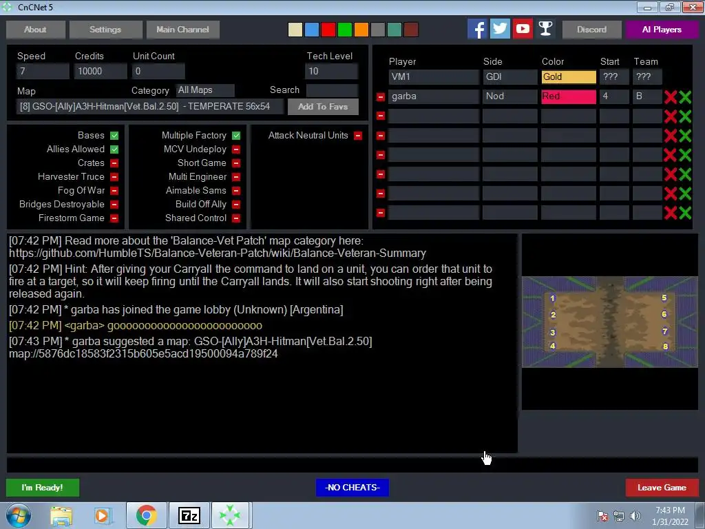Image resolution: width=705 pixels, height=529 pixels.
Task: Open the YouTube icon link
Action: point(523,29)
